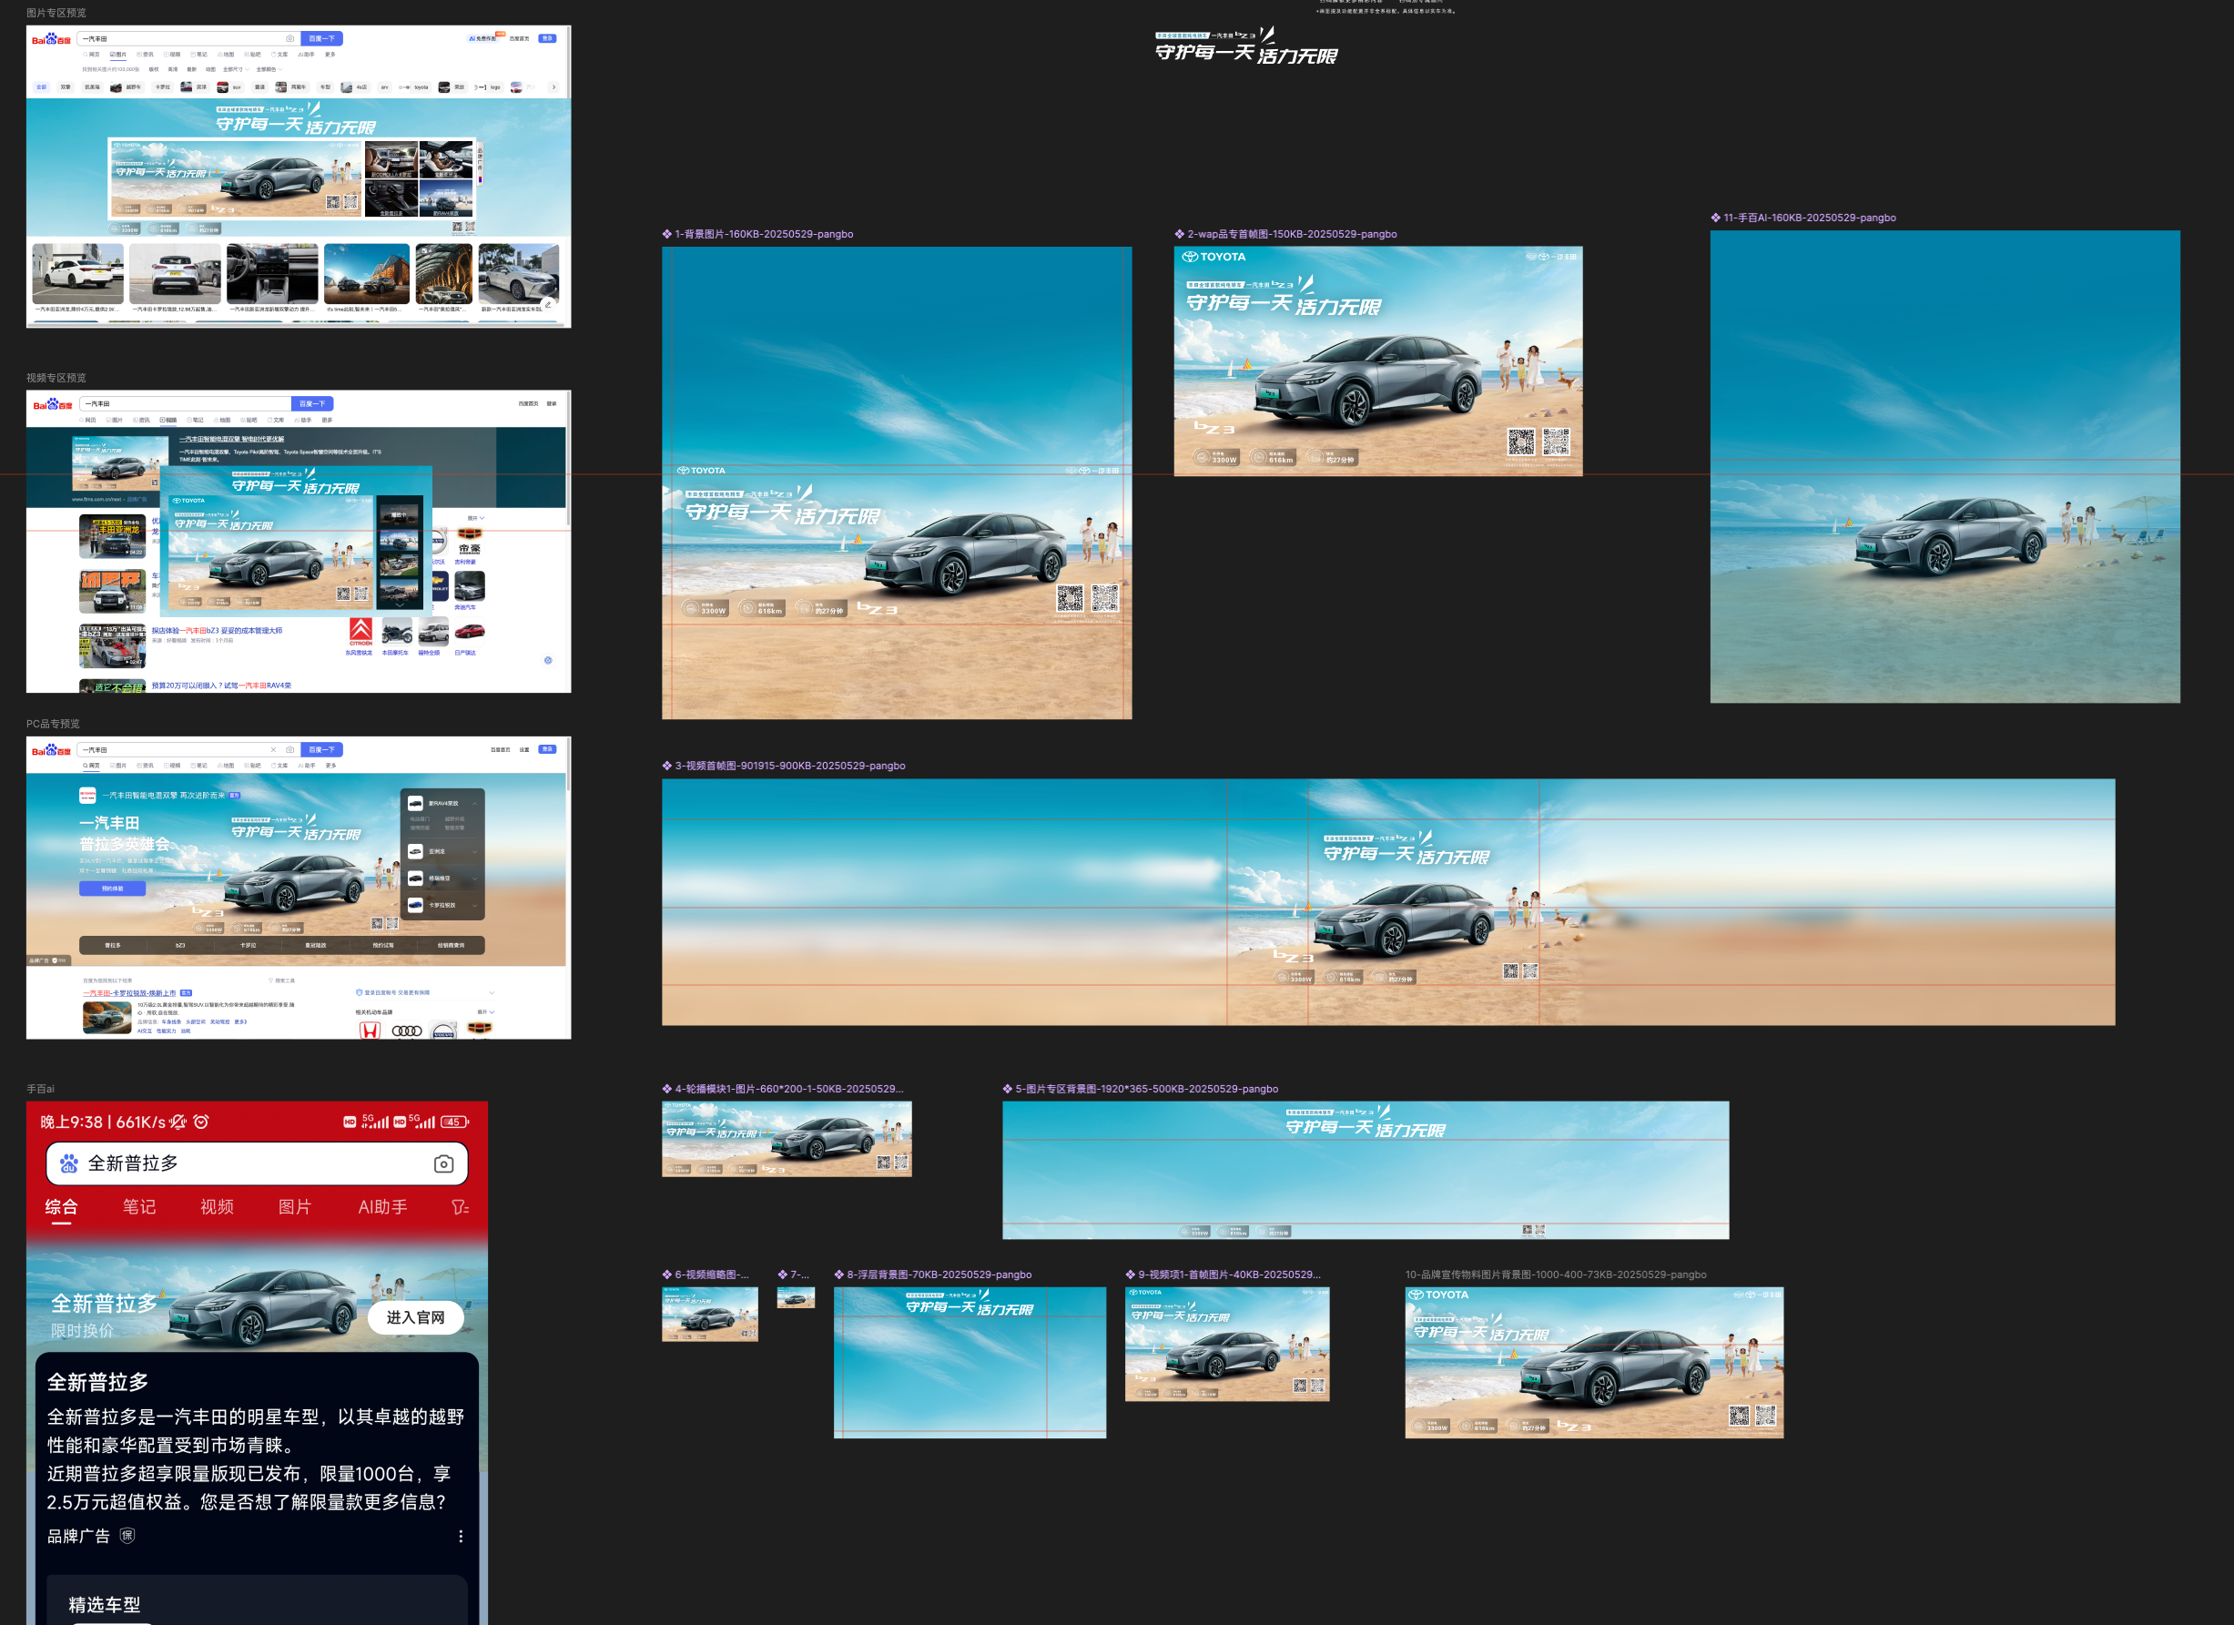Select section label 视频专区预览
The image size is (2234, 1625).
tap(56, 378)
